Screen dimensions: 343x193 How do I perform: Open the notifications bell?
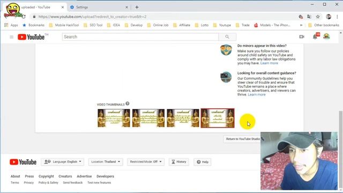point(315,37)
